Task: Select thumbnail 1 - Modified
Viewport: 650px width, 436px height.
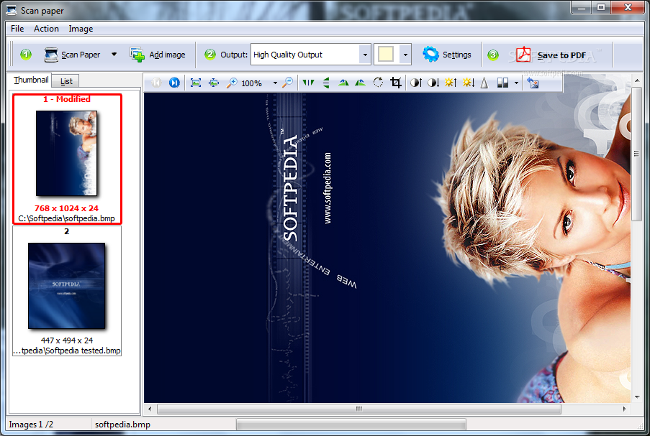Action: 67,159
